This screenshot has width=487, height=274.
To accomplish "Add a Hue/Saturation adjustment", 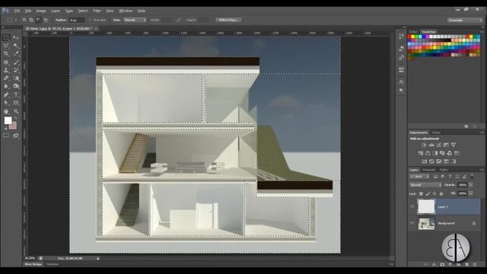I will tap(421, 153).
